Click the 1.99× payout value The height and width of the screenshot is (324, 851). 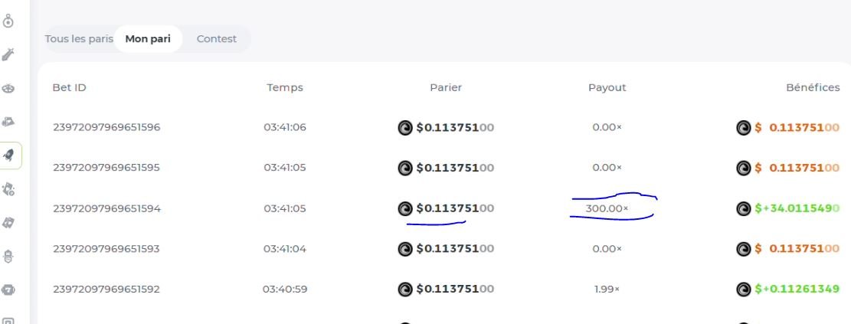(x=607, y=290)
